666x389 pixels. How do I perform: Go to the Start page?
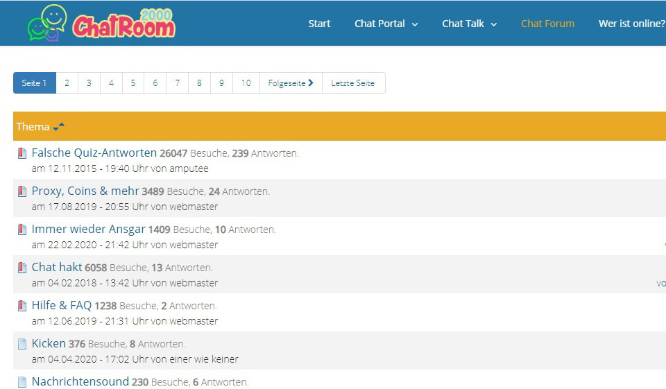pos(319,24)
